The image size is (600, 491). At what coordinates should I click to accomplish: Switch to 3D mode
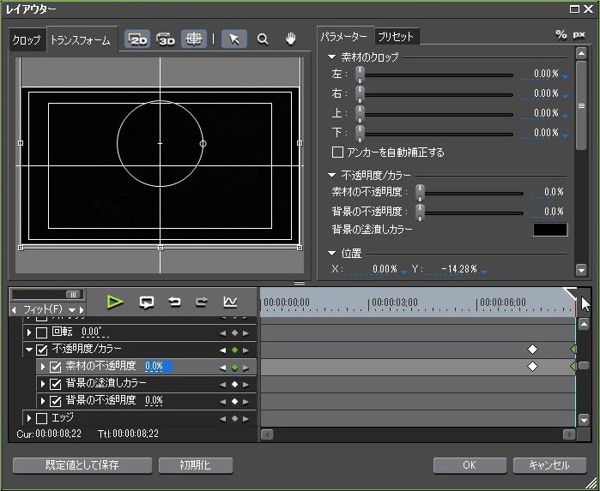(x=166, y=39)
